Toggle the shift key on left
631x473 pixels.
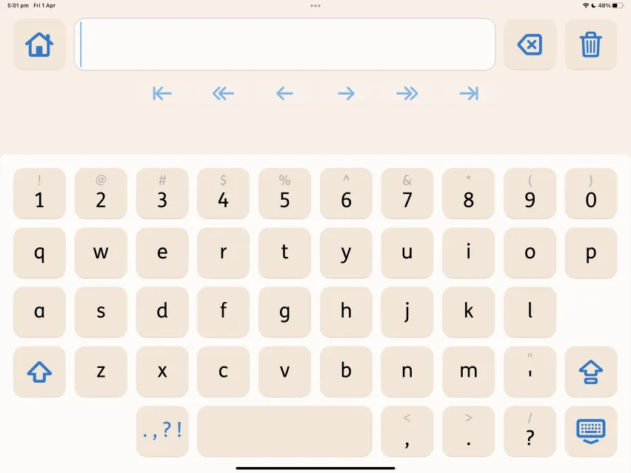point(39,372)
